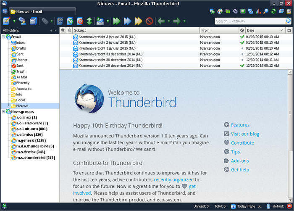Click the red Stop circle icon

point(150,21)
